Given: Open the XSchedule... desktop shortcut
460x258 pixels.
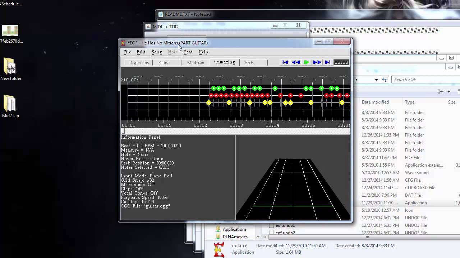Looking at the screenshot, I should (x=11, y=4).
